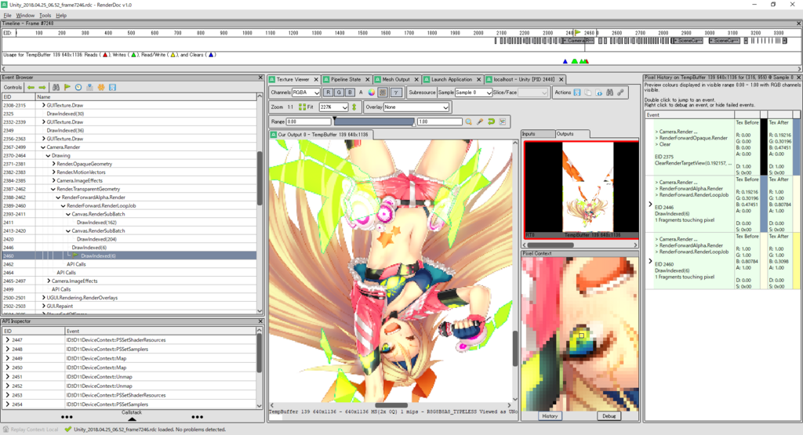This screenshot has width=803, height=435.
Task: Expand the Render.MotionVectors node
Action: click(54, 172)
